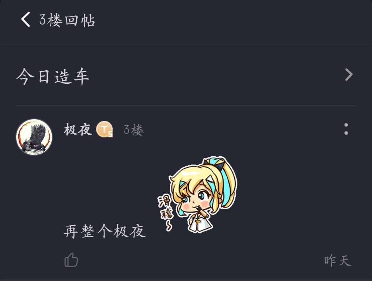Viewport: 372px width, 281px height.
Task: Tap the 3楼回帖 page title
Action: (67, 20)
